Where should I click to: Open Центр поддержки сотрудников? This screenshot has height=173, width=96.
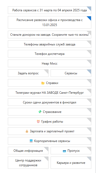28,162
